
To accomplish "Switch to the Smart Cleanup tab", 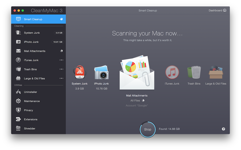I will [x=38, y=19].
